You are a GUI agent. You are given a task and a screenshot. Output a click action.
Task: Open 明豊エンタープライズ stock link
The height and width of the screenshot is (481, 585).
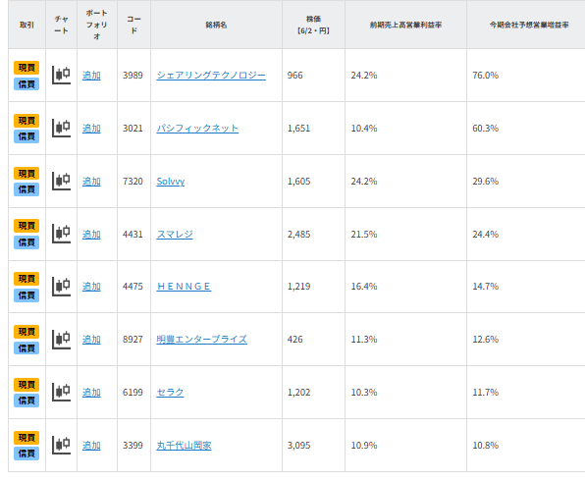[x=202, y=340]
